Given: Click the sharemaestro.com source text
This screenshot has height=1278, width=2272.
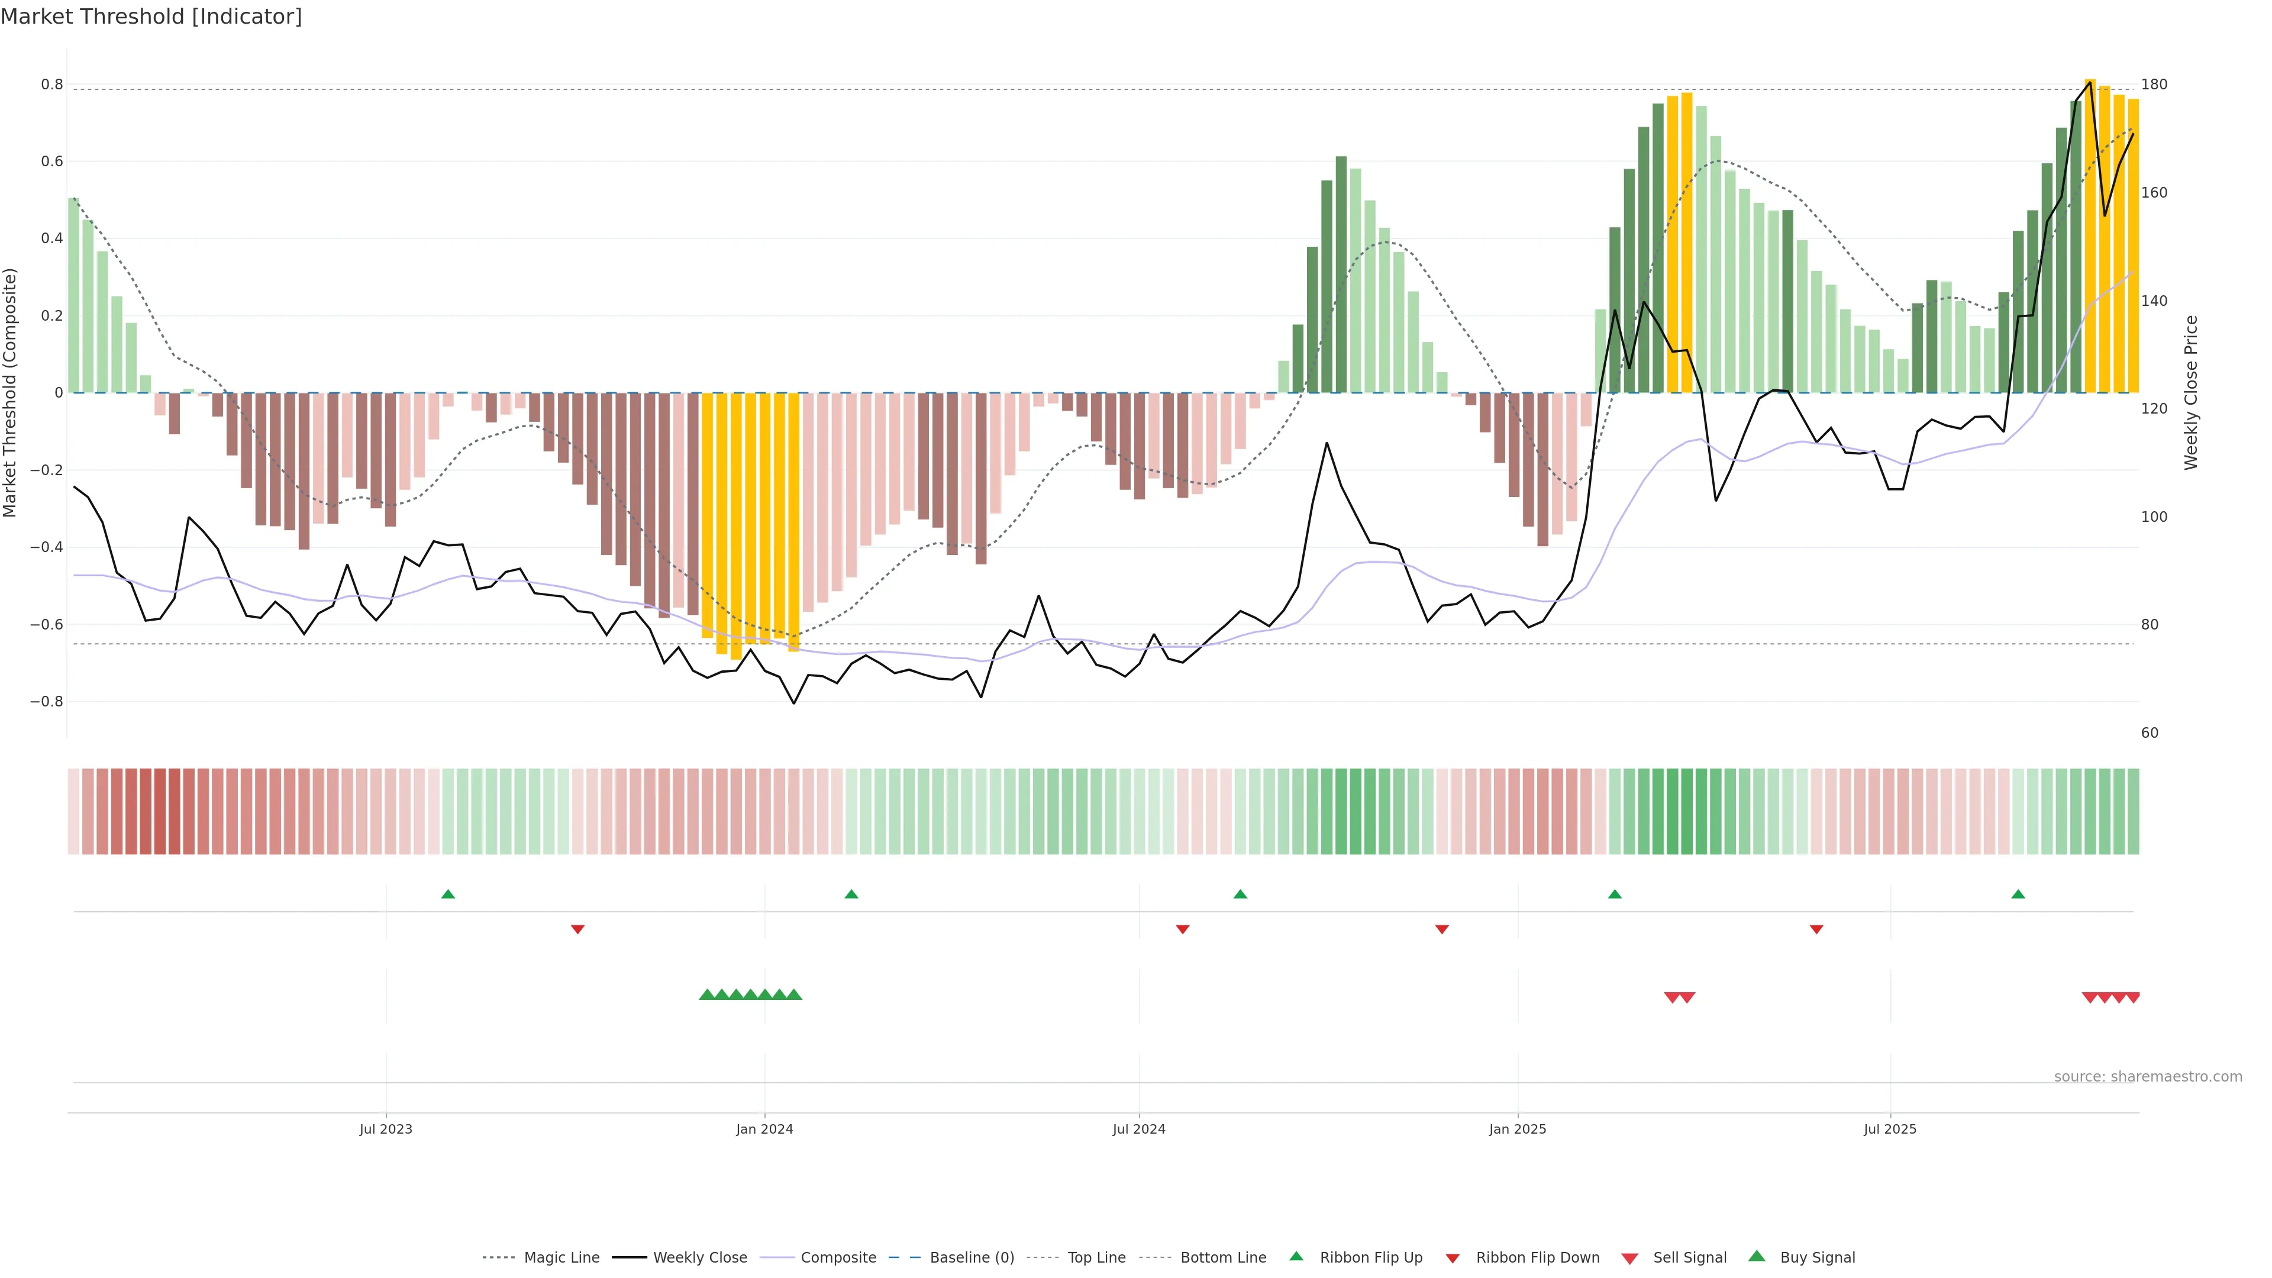Looking at the screenshot, I should click(2148, 1076).
